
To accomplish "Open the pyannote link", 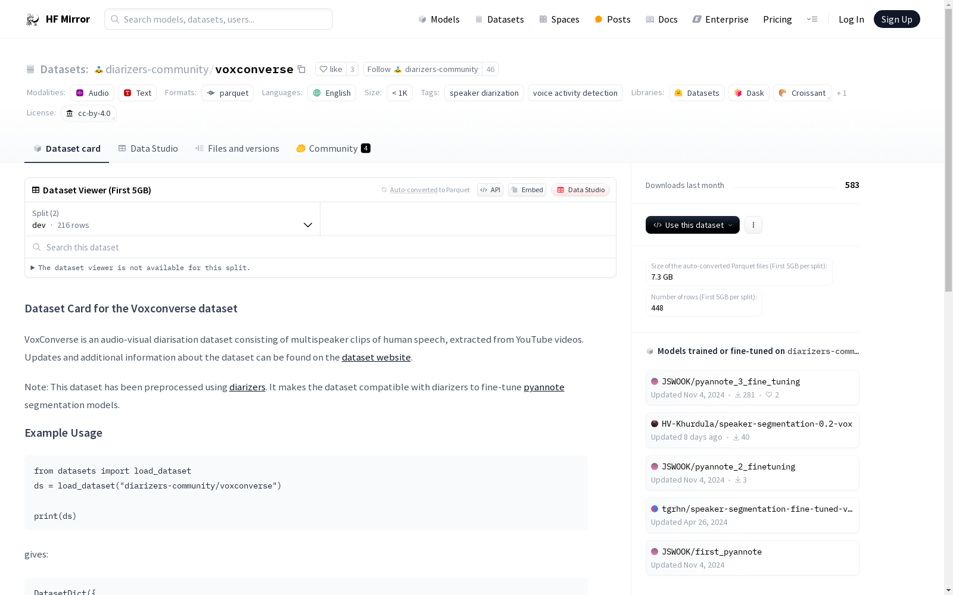I will tap(544, 387).
